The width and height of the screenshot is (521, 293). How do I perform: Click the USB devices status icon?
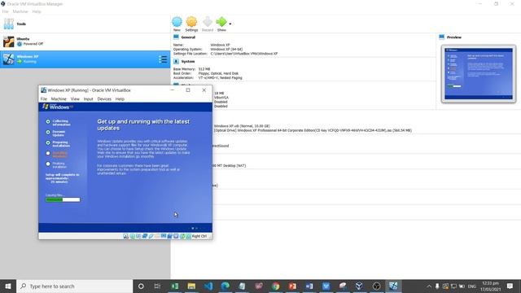pos(151,236)
